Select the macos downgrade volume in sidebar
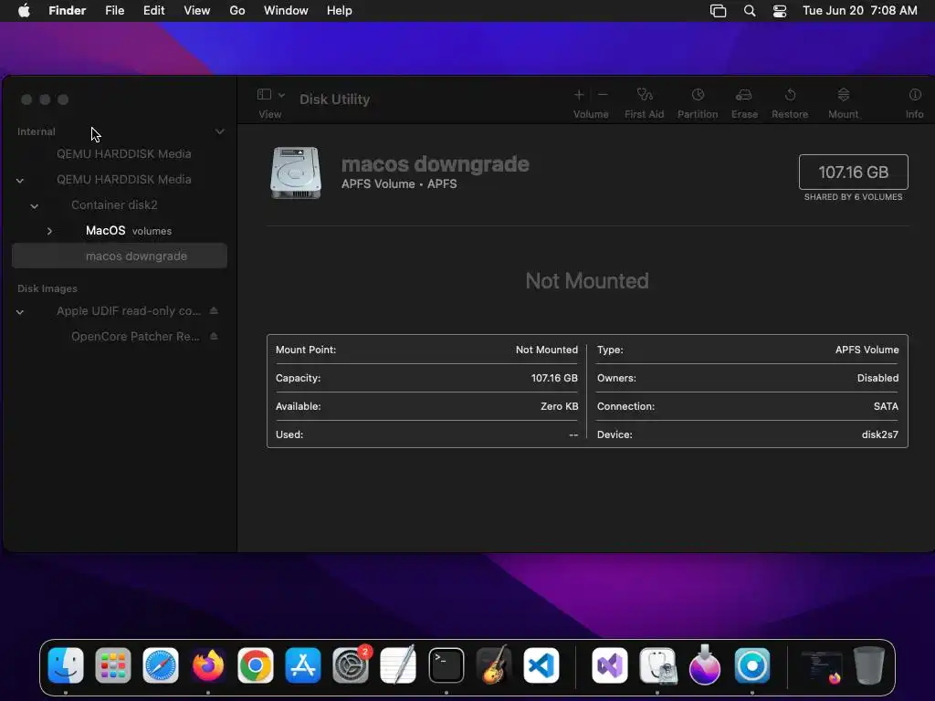This screenshot has width=935, height=701. coord(120,256)
